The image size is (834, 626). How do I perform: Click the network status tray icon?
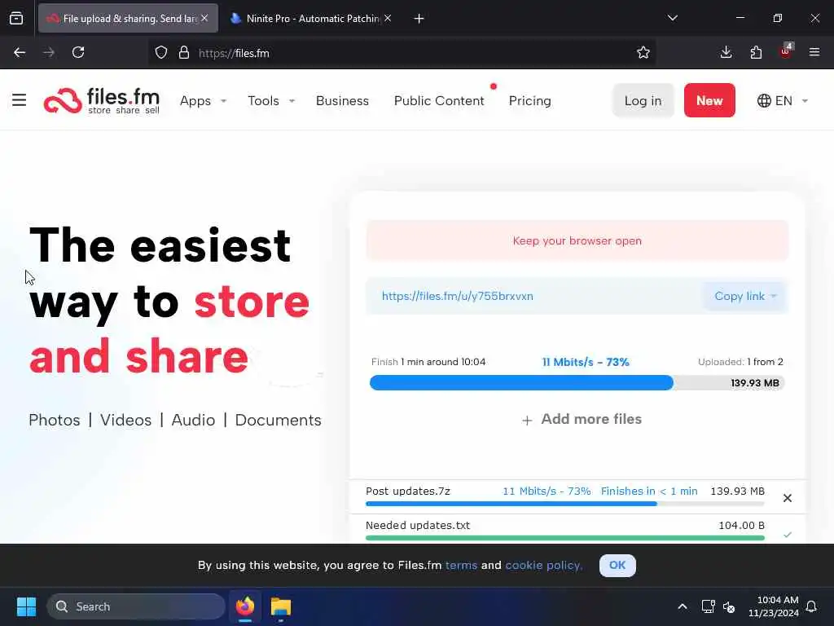[708, 606]
